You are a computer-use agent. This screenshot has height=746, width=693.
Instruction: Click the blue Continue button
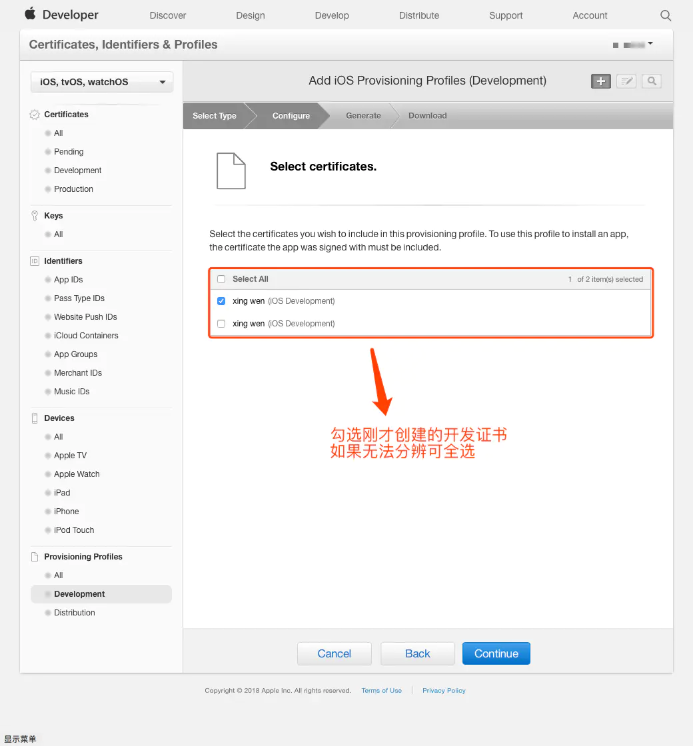[x=496, y=653]
